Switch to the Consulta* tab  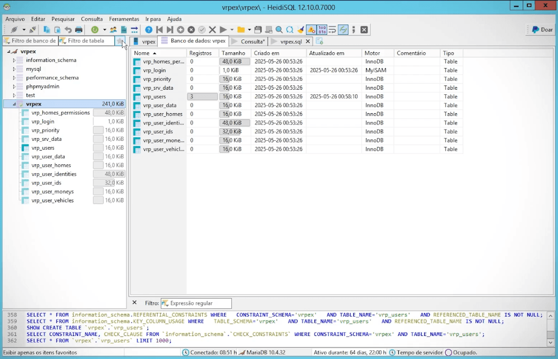click(x=249, y=41)
